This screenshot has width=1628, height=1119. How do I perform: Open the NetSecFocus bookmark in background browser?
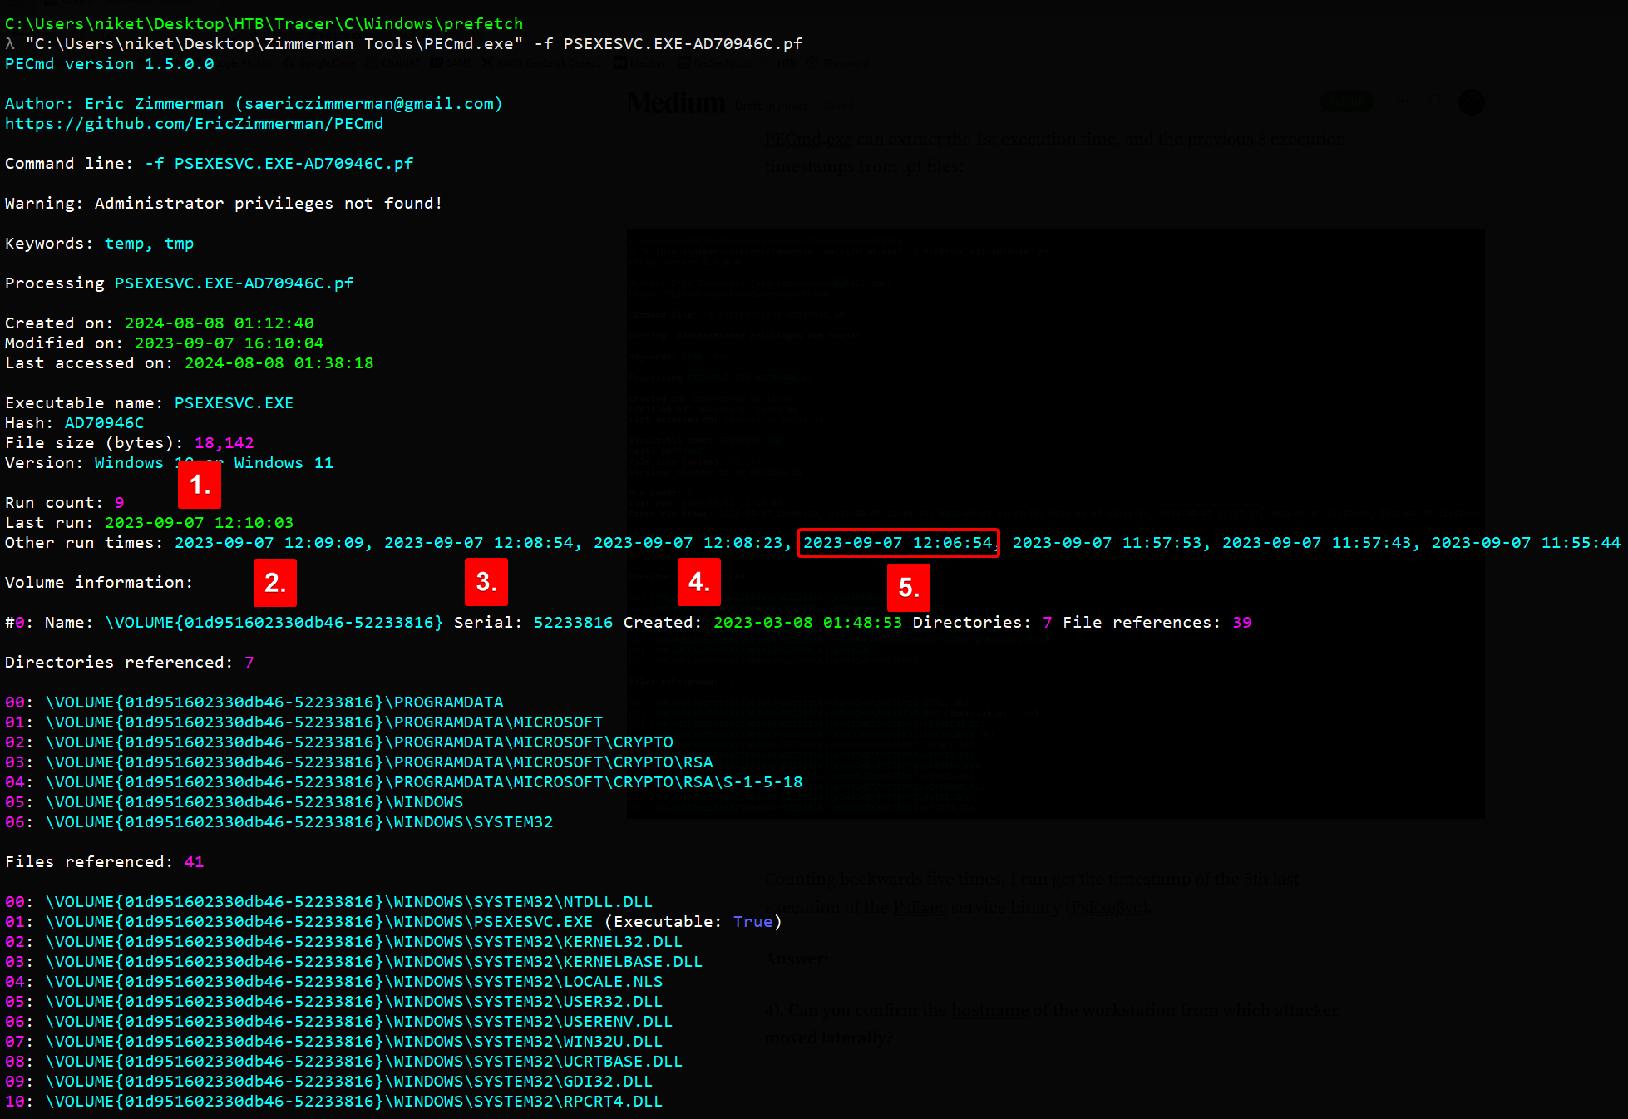[713, 63]
